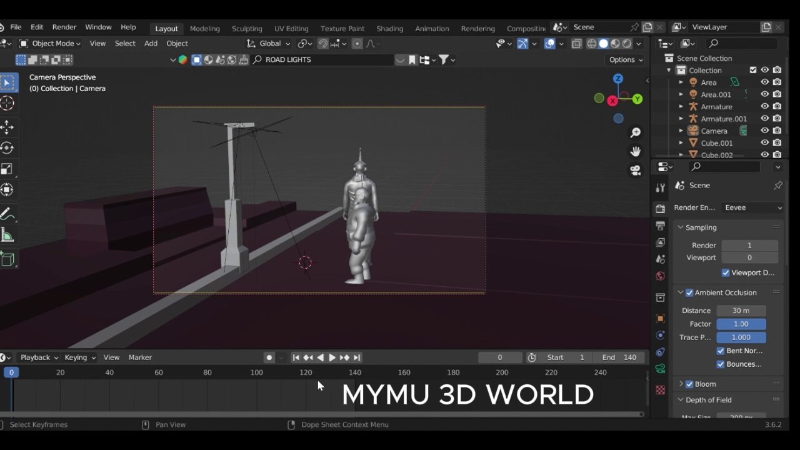The height and width of the screenshot is (450, 800).
Task: Open the Collection properties tab
Action: pyautogui.click(x=661, y=297)
